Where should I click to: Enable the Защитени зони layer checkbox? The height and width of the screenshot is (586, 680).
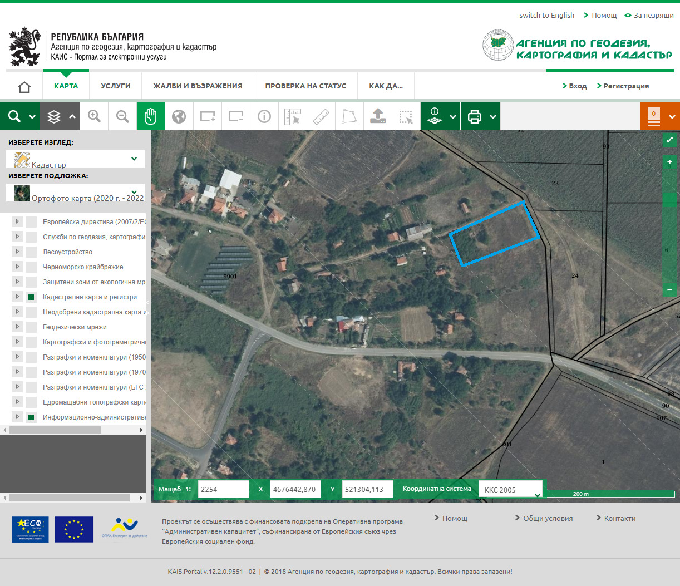[31, 282]
